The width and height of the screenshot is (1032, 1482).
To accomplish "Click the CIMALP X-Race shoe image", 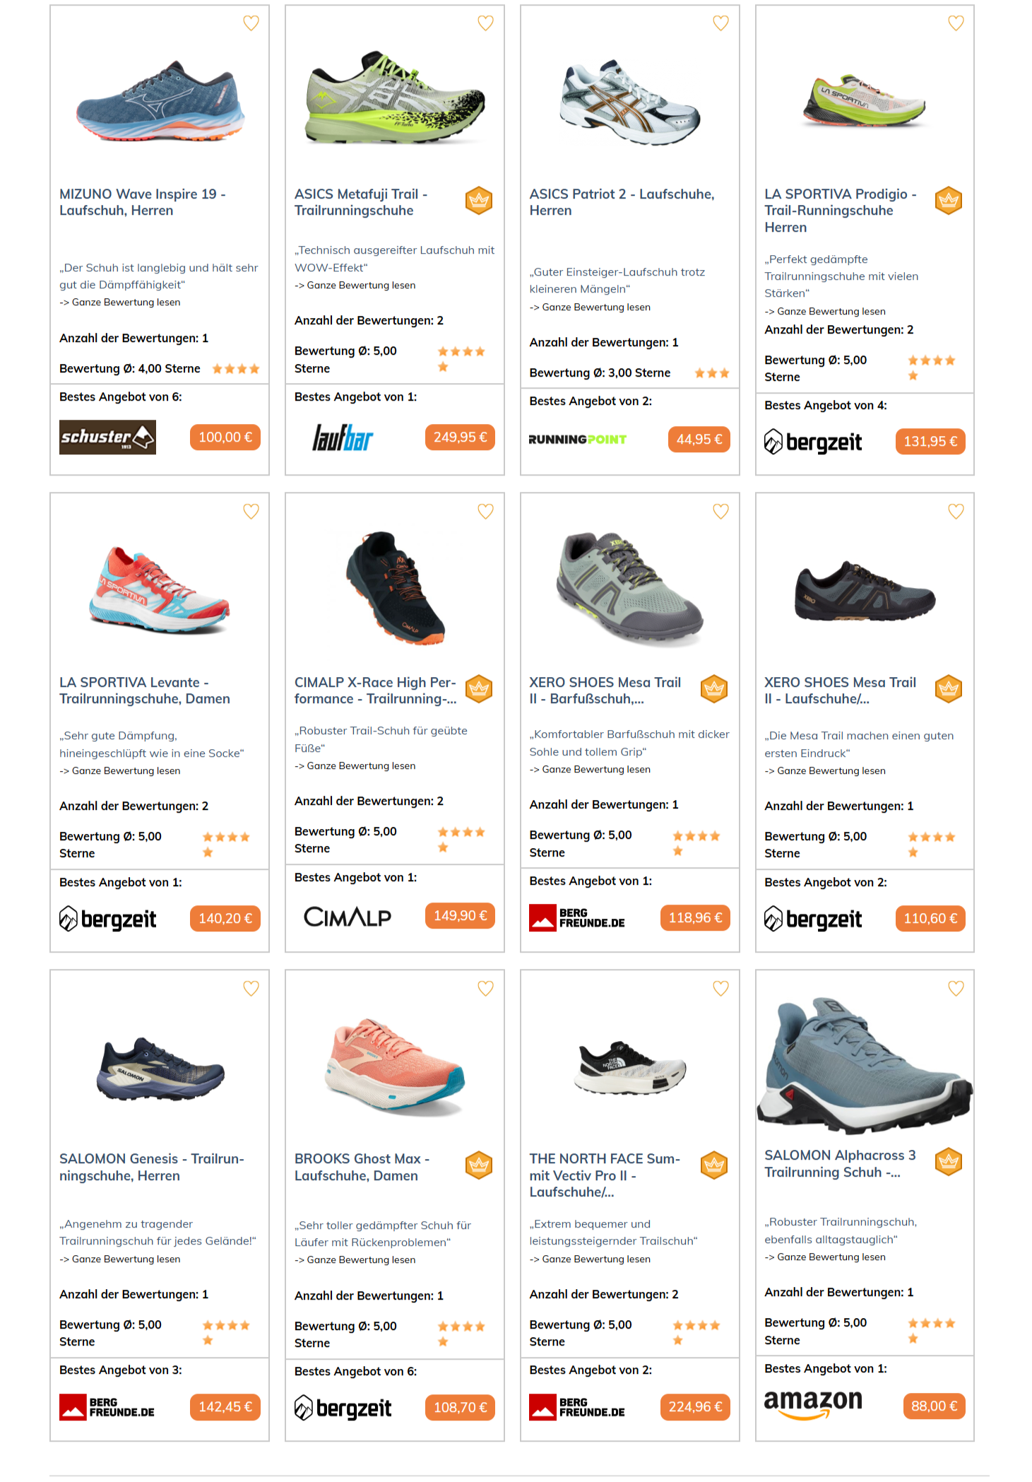I will [x=395, y=588].
